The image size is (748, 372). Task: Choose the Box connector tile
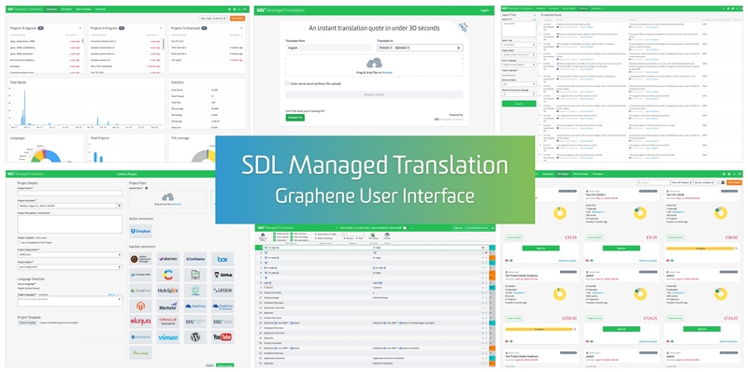point(223,260)
